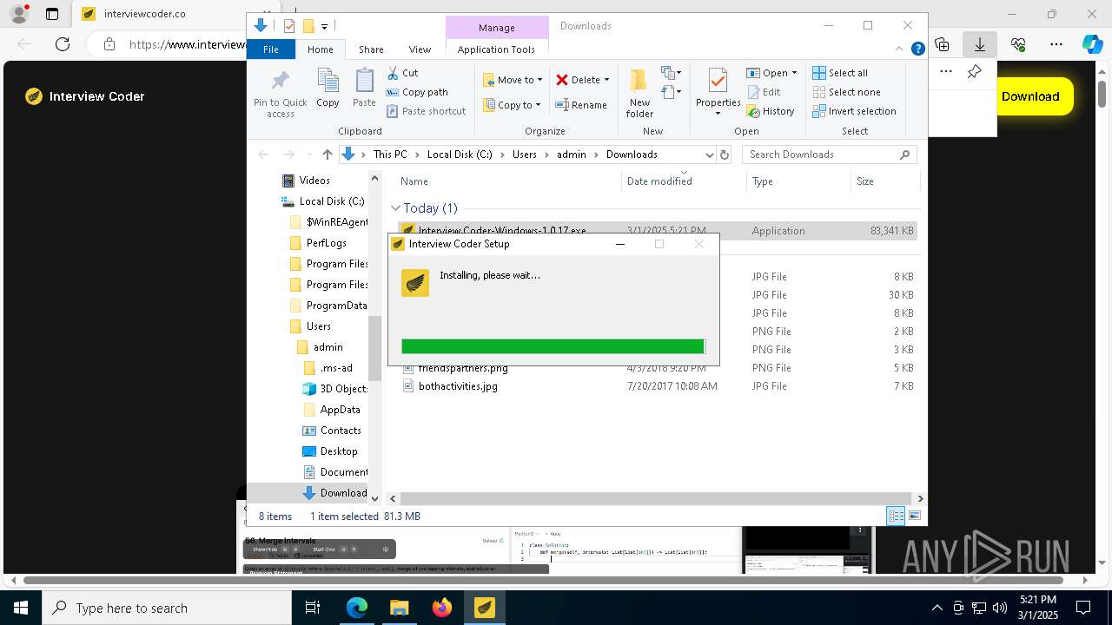The height and width of the screenshot is (625, 1112).
Task: Click the Copy ribbon icon
Action: pyautogui.click(x=328, y=89)
